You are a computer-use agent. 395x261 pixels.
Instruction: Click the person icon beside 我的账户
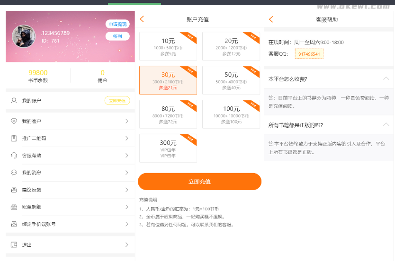tap(14, 101)
